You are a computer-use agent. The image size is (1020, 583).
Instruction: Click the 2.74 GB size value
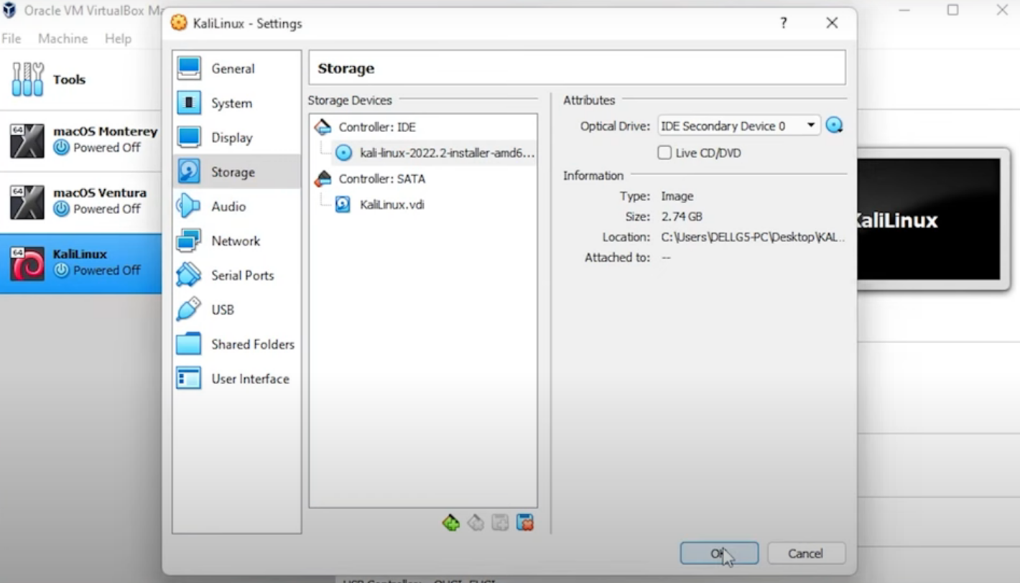pos(682,216)
